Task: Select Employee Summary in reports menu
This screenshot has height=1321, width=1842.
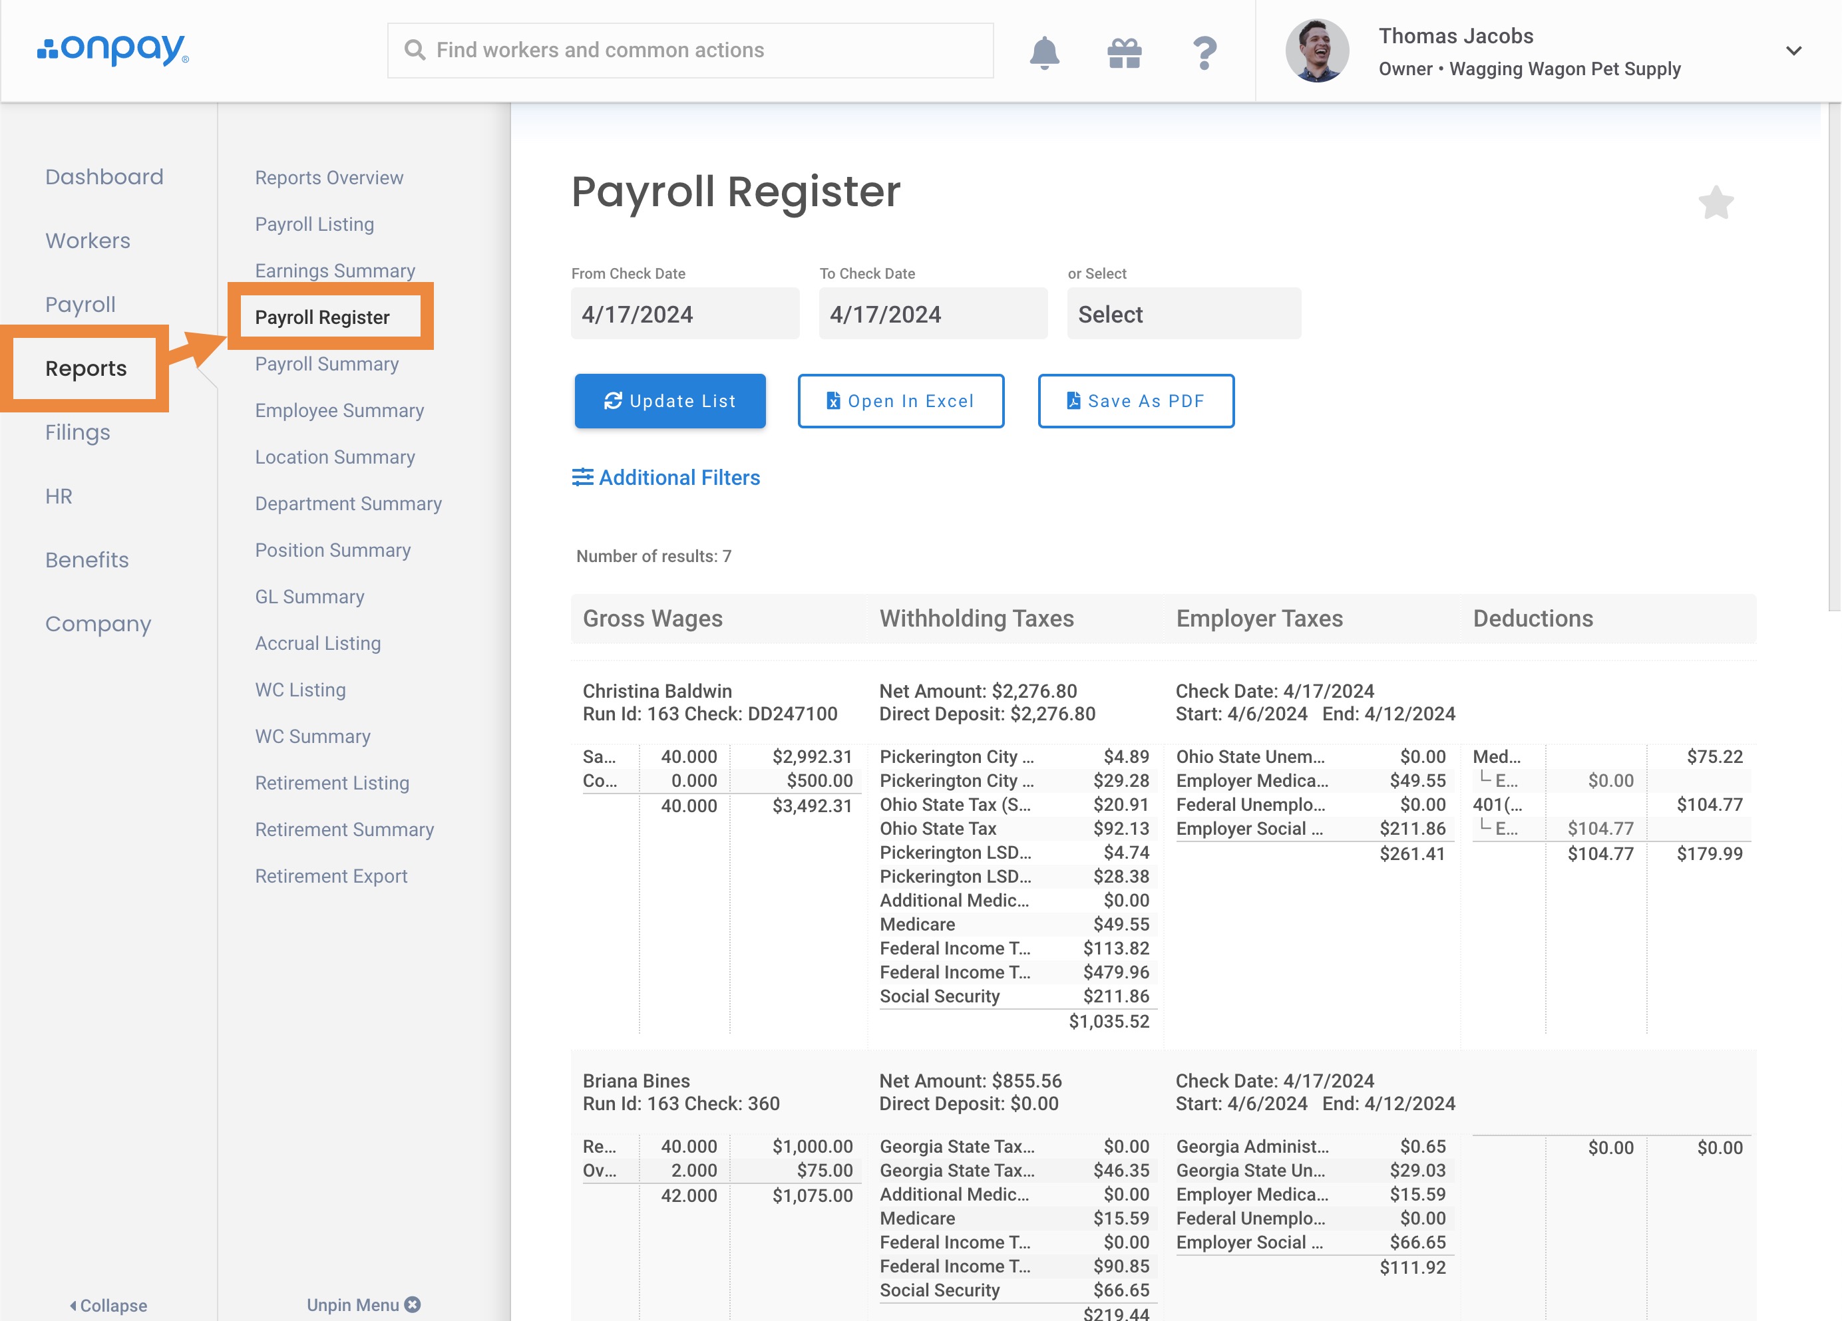Action: click(x=339, y=410)
